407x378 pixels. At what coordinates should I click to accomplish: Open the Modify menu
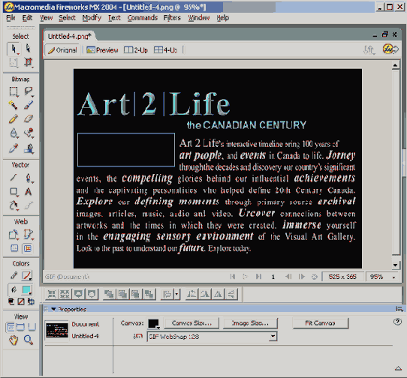pyautogui.click(x=92, y=18)
